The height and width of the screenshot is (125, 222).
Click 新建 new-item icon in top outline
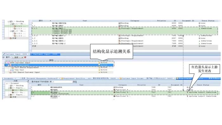tap(10, 38)
